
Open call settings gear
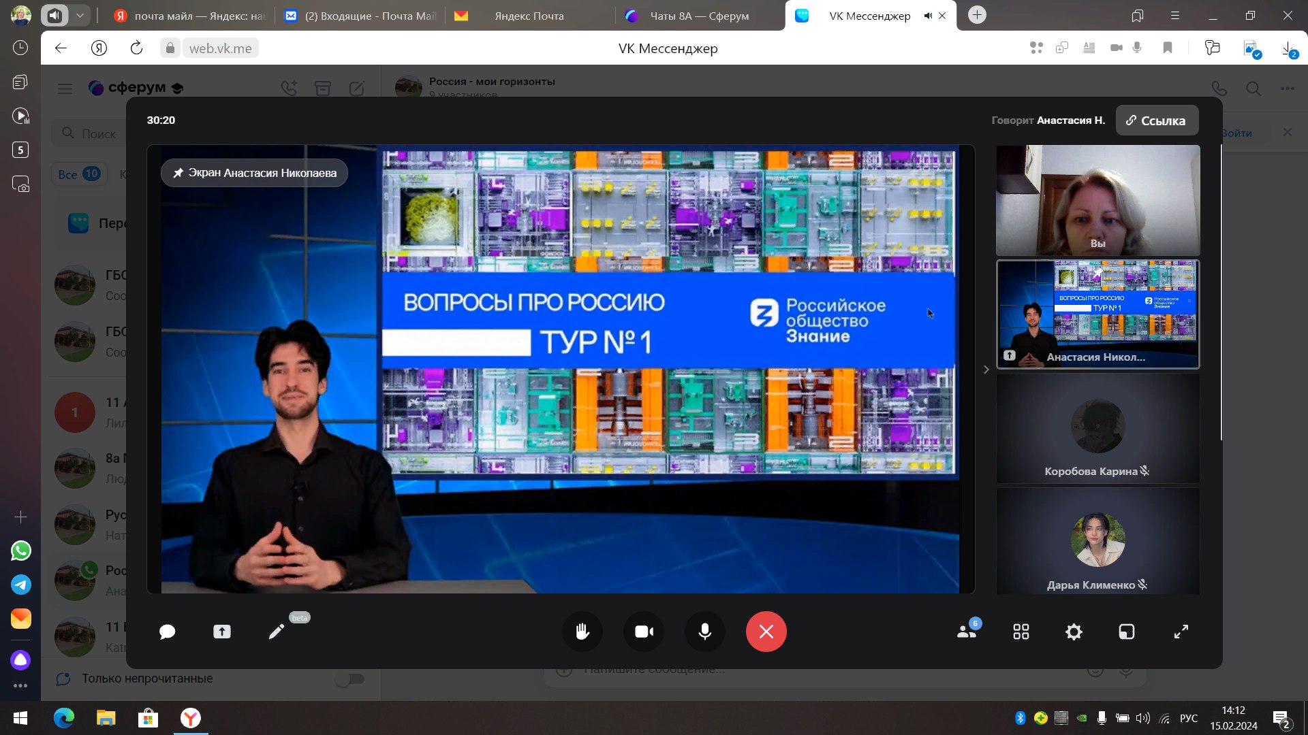click(1074, 632)
